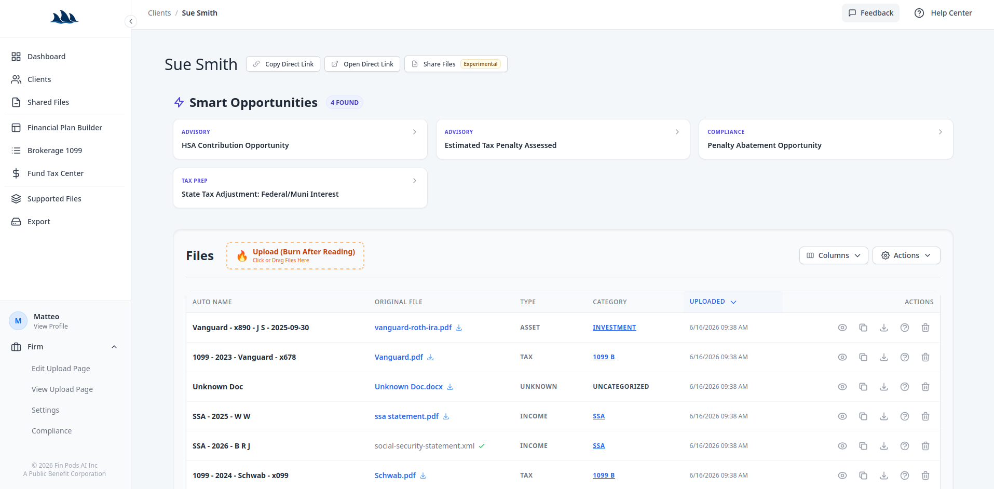Open Shared Files in the sidebar
Image resolution: width=994 pixels, height=489 pixels.
point(64,102)
